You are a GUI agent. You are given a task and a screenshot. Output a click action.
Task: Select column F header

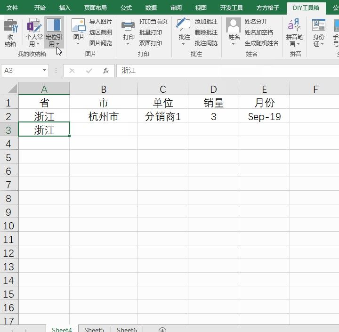click(315, 89)
